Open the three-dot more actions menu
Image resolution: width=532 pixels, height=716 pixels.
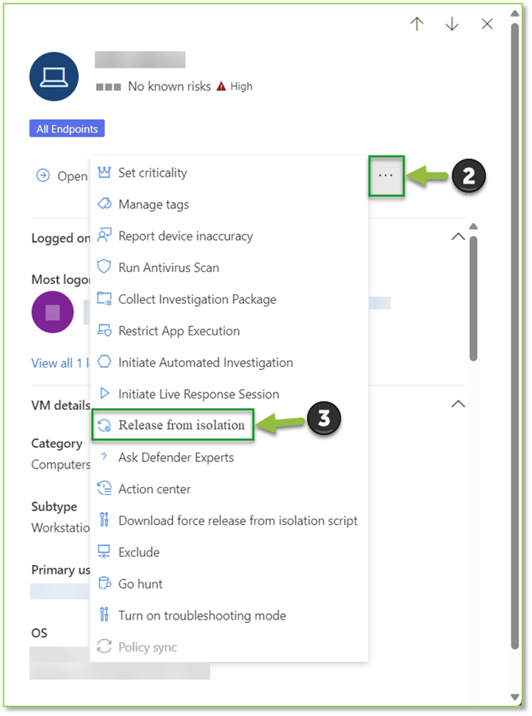pos(386,175)
